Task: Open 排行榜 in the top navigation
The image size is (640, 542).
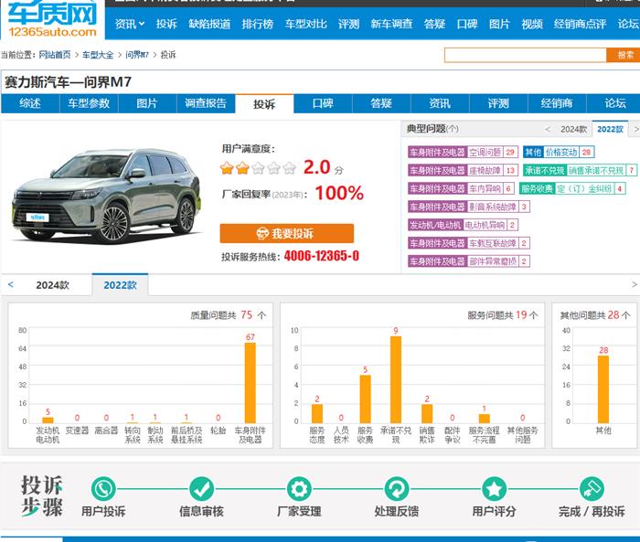Action: click(257, 24)
